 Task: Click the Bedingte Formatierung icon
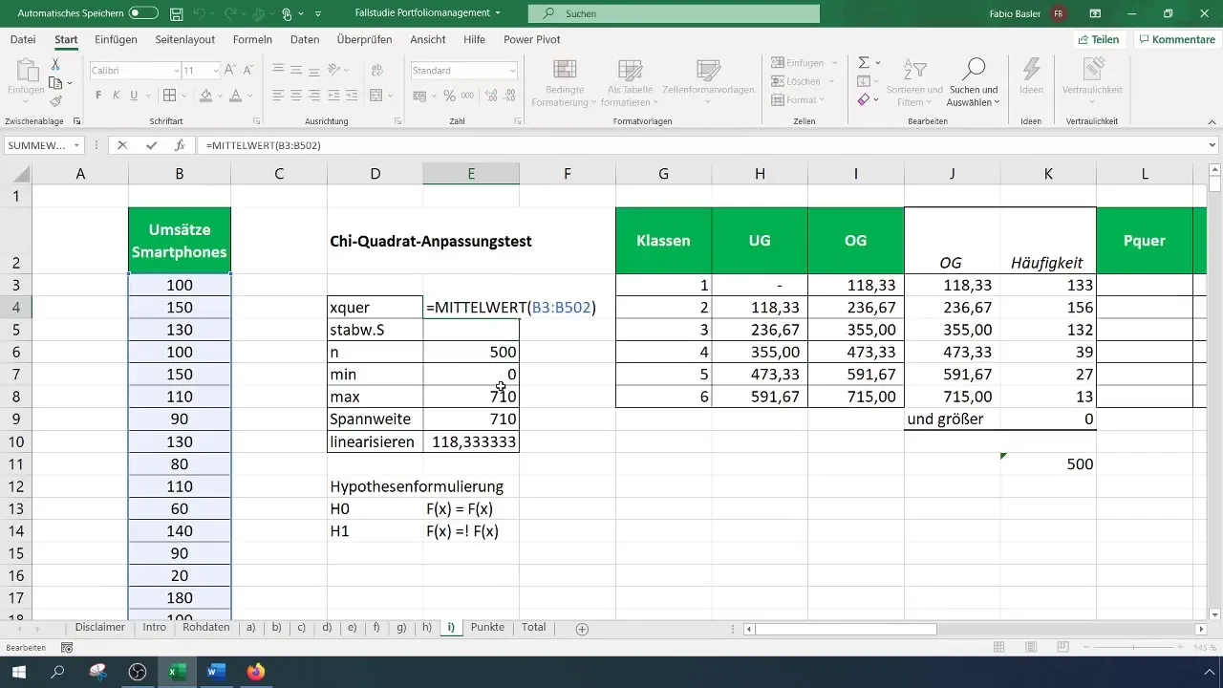tap(565, 70)
